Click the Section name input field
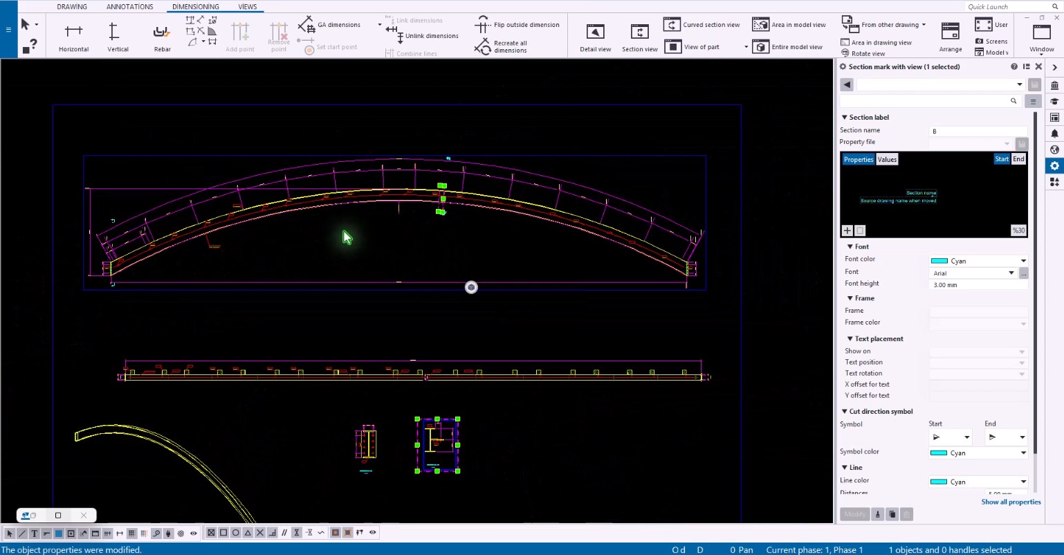The image size is (1064, 555). coord(978,131)
